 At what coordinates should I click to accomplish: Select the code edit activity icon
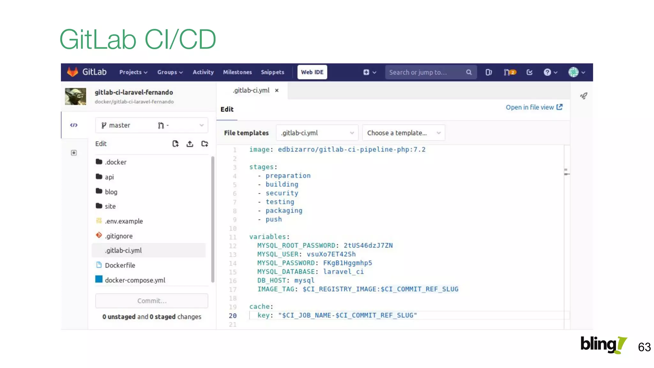[x=74, y=125]
